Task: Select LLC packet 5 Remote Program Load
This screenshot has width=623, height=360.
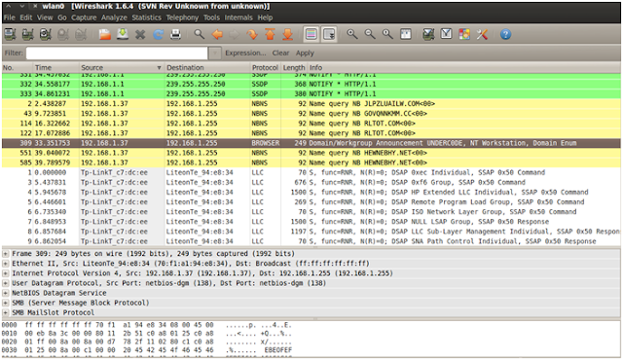Action: coord(311,202)
